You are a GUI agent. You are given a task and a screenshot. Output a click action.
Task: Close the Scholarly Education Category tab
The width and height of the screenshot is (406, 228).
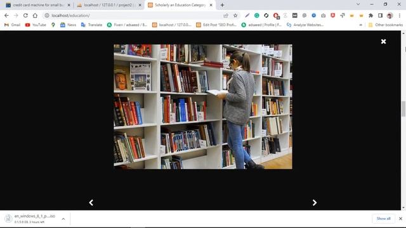(x=211, y=5)
